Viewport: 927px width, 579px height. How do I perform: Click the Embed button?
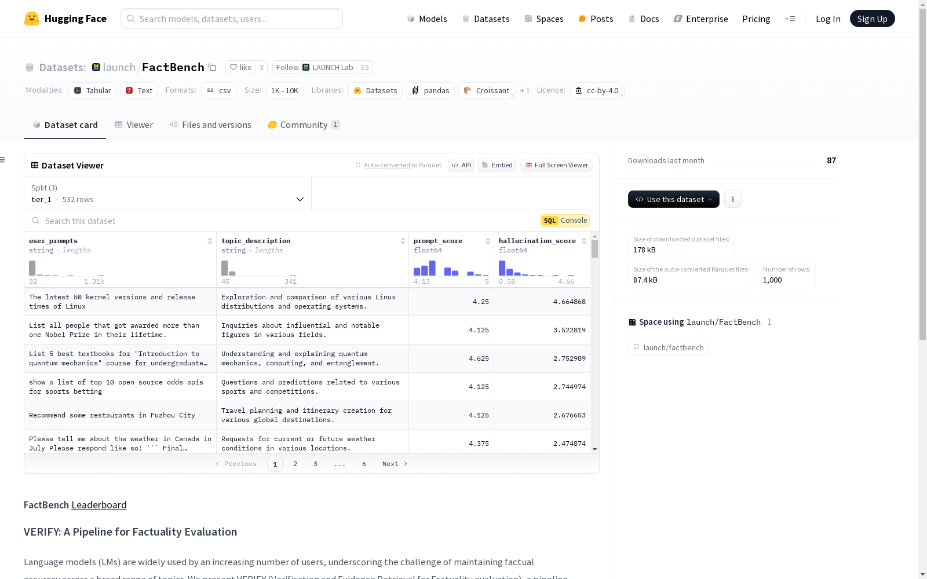tap(497, 165)
